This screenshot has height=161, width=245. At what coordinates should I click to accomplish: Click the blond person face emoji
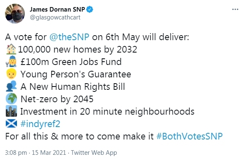11,74
